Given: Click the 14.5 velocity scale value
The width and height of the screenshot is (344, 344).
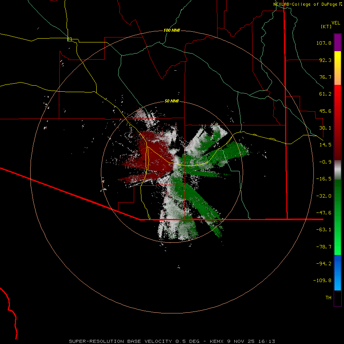Looking at the screenshot, I should pos(325,145).
